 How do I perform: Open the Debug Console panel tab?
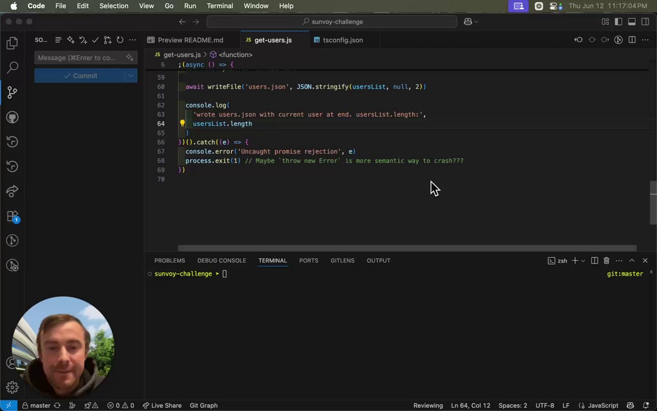pos(221,260)
